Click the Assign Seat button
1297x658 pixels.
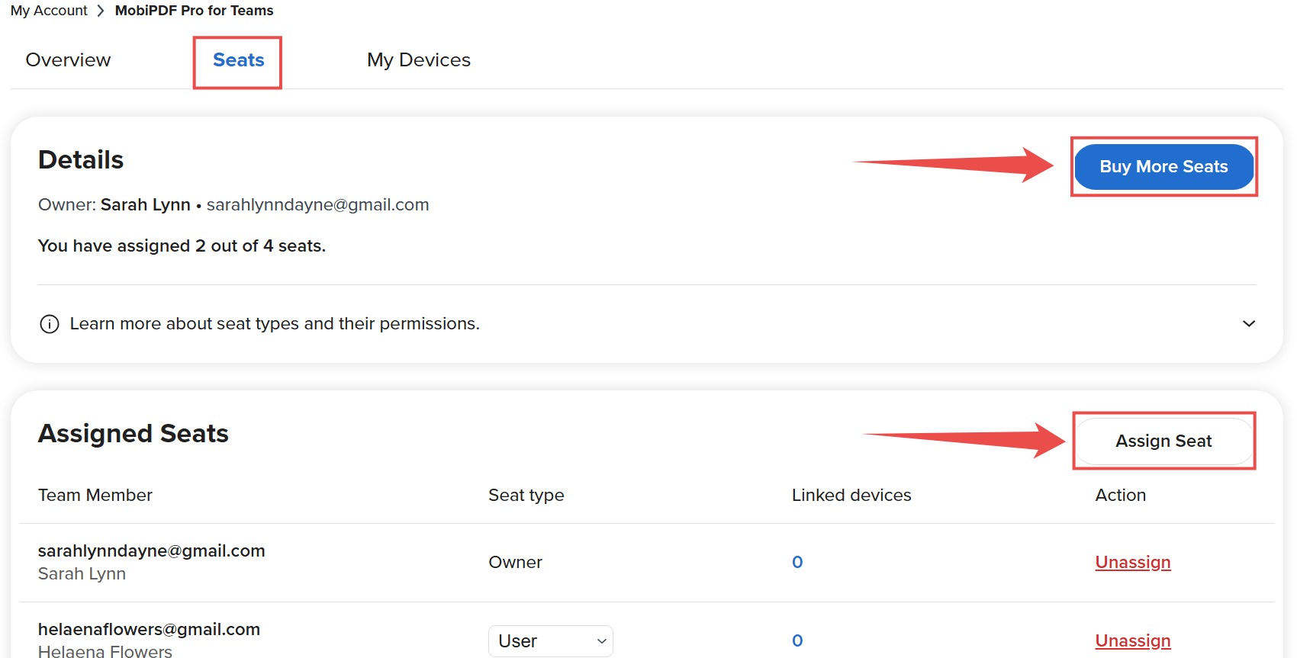tap(1163, 441)
